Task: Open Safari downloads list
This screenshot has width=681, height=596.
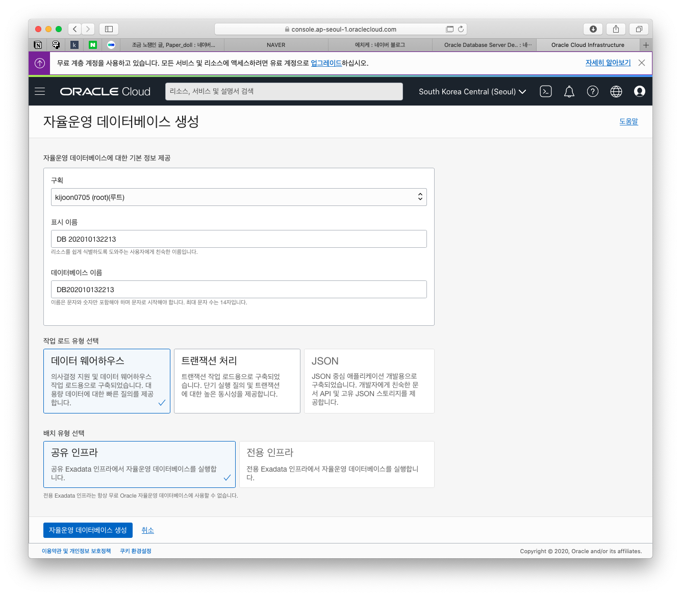Action: [593, 29]
